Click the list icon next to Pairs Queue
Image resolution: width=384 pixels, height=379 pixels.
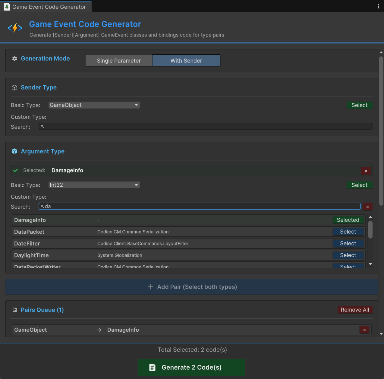(14, 310)
